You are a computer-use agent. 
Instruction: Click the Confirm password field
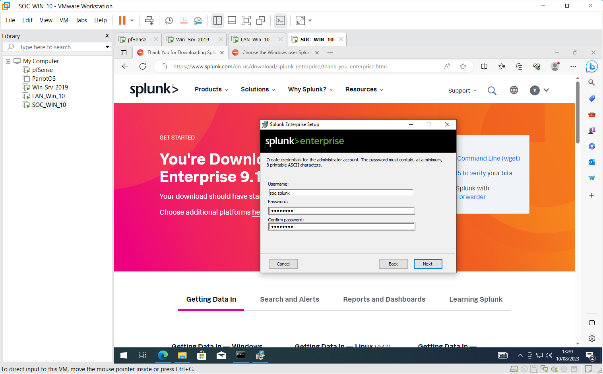click(341, 227)
